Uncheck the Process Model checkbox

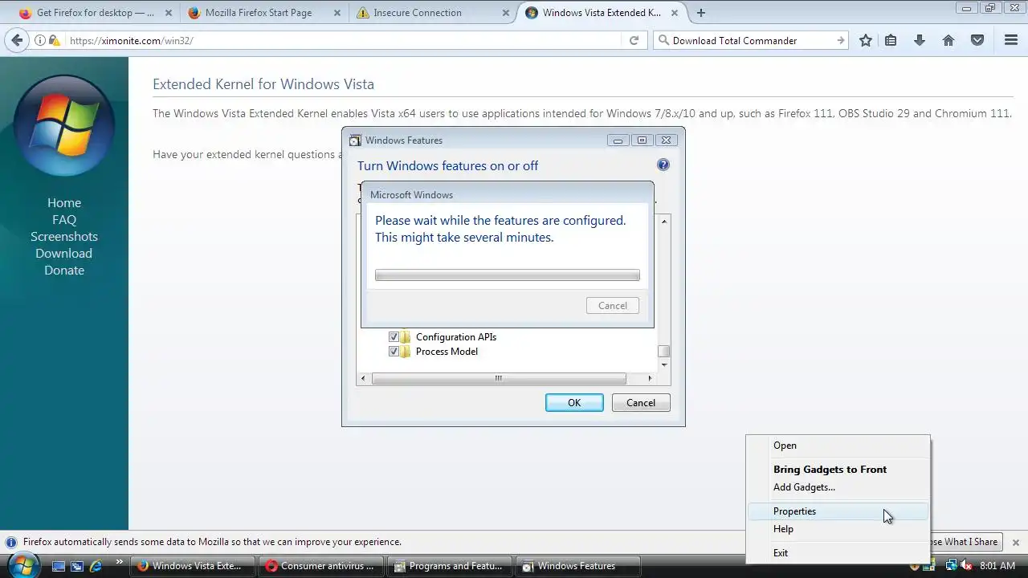(394, 352)
